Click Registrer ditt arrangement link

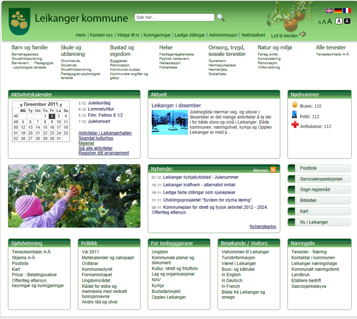(x=104, y=153)
